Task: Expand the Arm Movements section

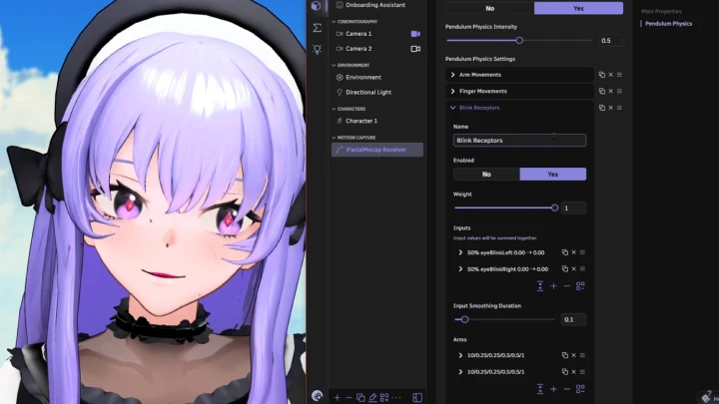Action: 452,75
